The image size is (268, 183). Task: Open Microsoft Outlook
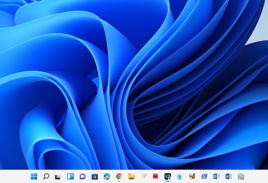(x=216, y=176)
